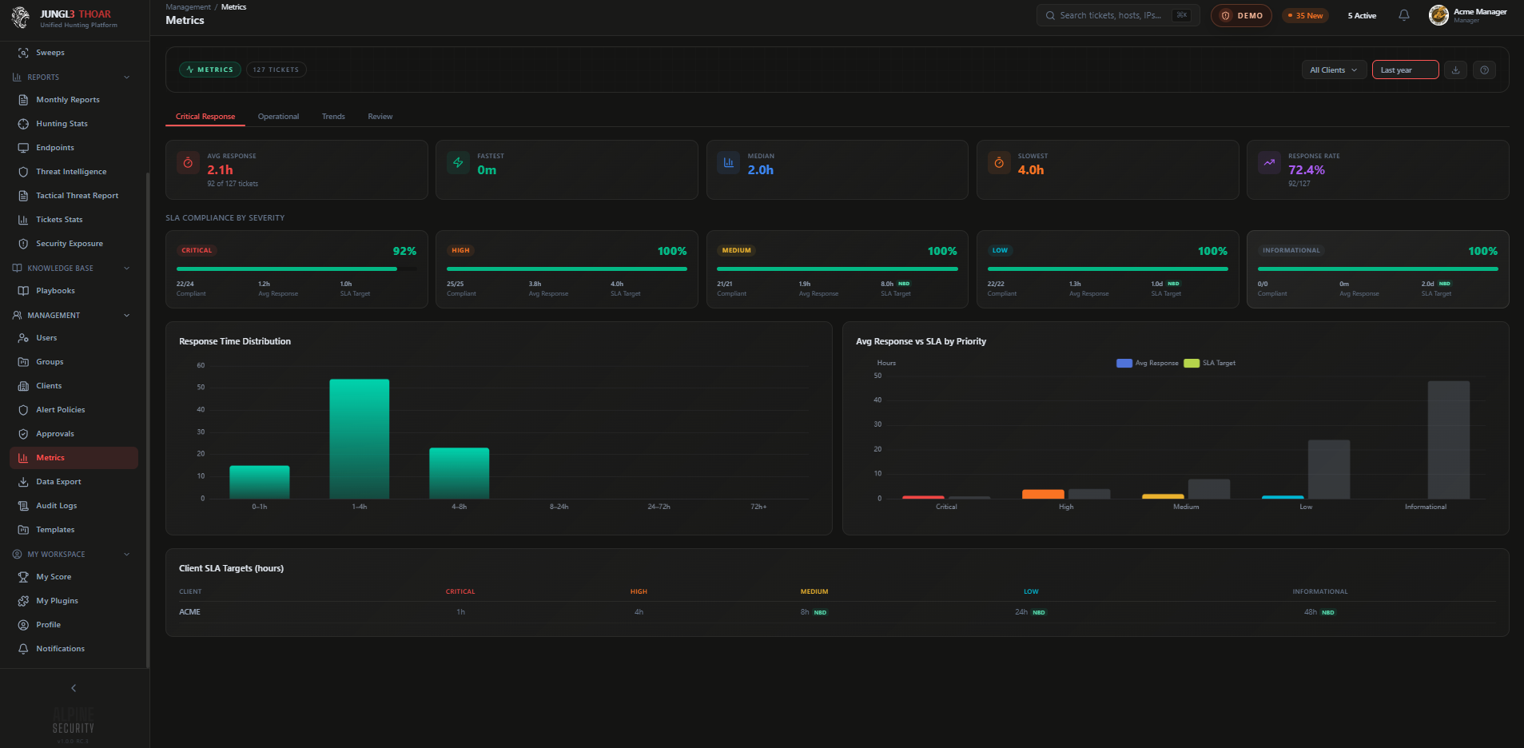
Task: Open Approvals page
Action: click(74, 434)
